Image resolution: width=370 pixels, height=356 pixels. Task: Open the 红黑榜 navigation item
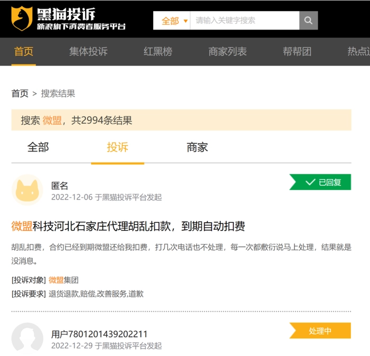pyautogui.click(x=158, y=51)
